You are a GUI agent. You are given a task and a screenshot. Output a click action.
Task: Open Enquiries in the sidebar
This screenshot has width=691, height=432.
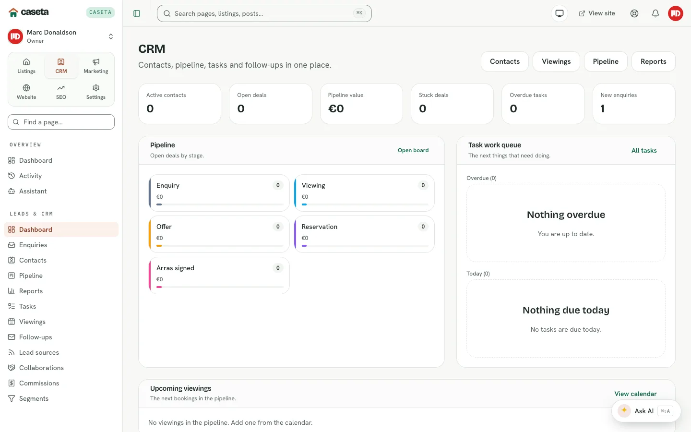(61, 245)
